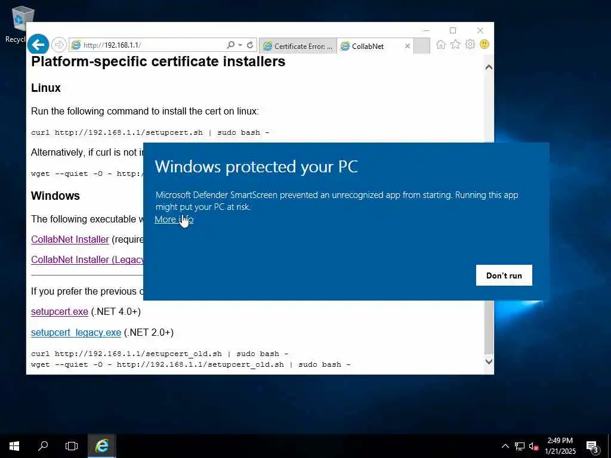Click the muted volume tray icon
The image size is (611, 458).
pos(533,446)
